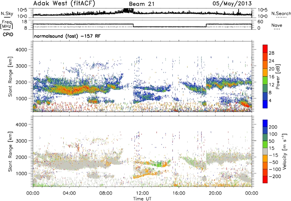Click the "04:00" time axis tick
This screenshot has height=201, width=291.
[x=69, y=193]
